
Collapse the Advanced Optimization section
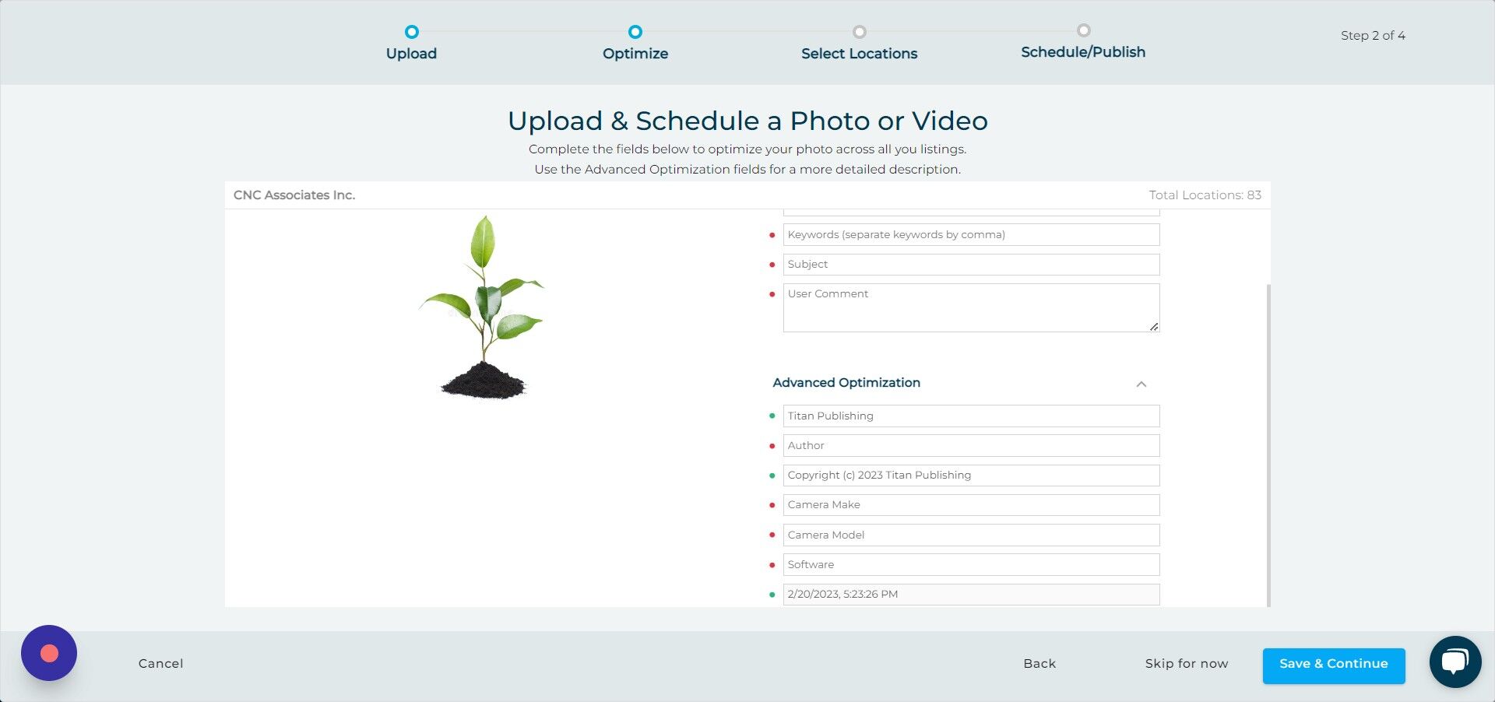(x=1141, y=384)
